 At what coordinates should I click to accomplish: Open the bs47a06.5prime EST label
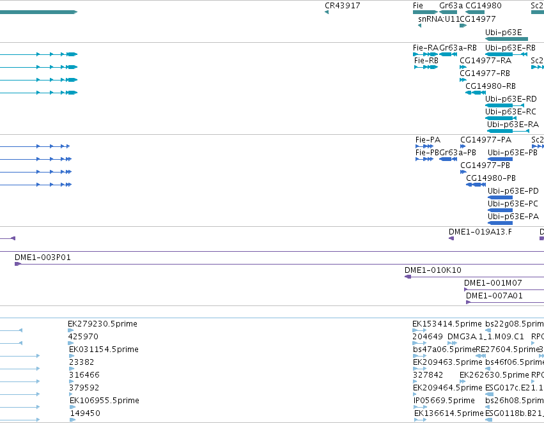click(444, 350)
